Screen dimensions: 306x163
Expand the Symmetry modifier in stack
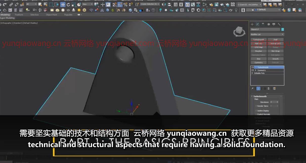[255, 70]
